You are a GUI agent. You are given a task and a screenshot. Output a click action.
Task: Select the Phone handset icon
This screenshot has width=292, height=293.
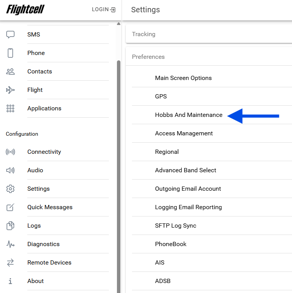click(x=10, y=53)
